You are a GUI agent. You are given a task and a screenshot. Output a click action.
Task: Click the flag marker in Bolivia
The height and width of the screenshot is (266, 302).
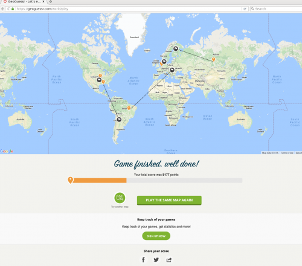[x=119, y=120]
